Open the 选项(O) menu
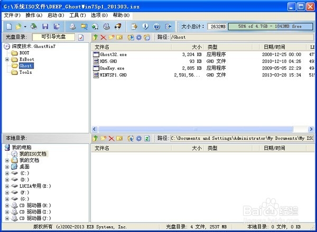The width and height of the screenshot is (317, 232). click(x=99, y=15)
